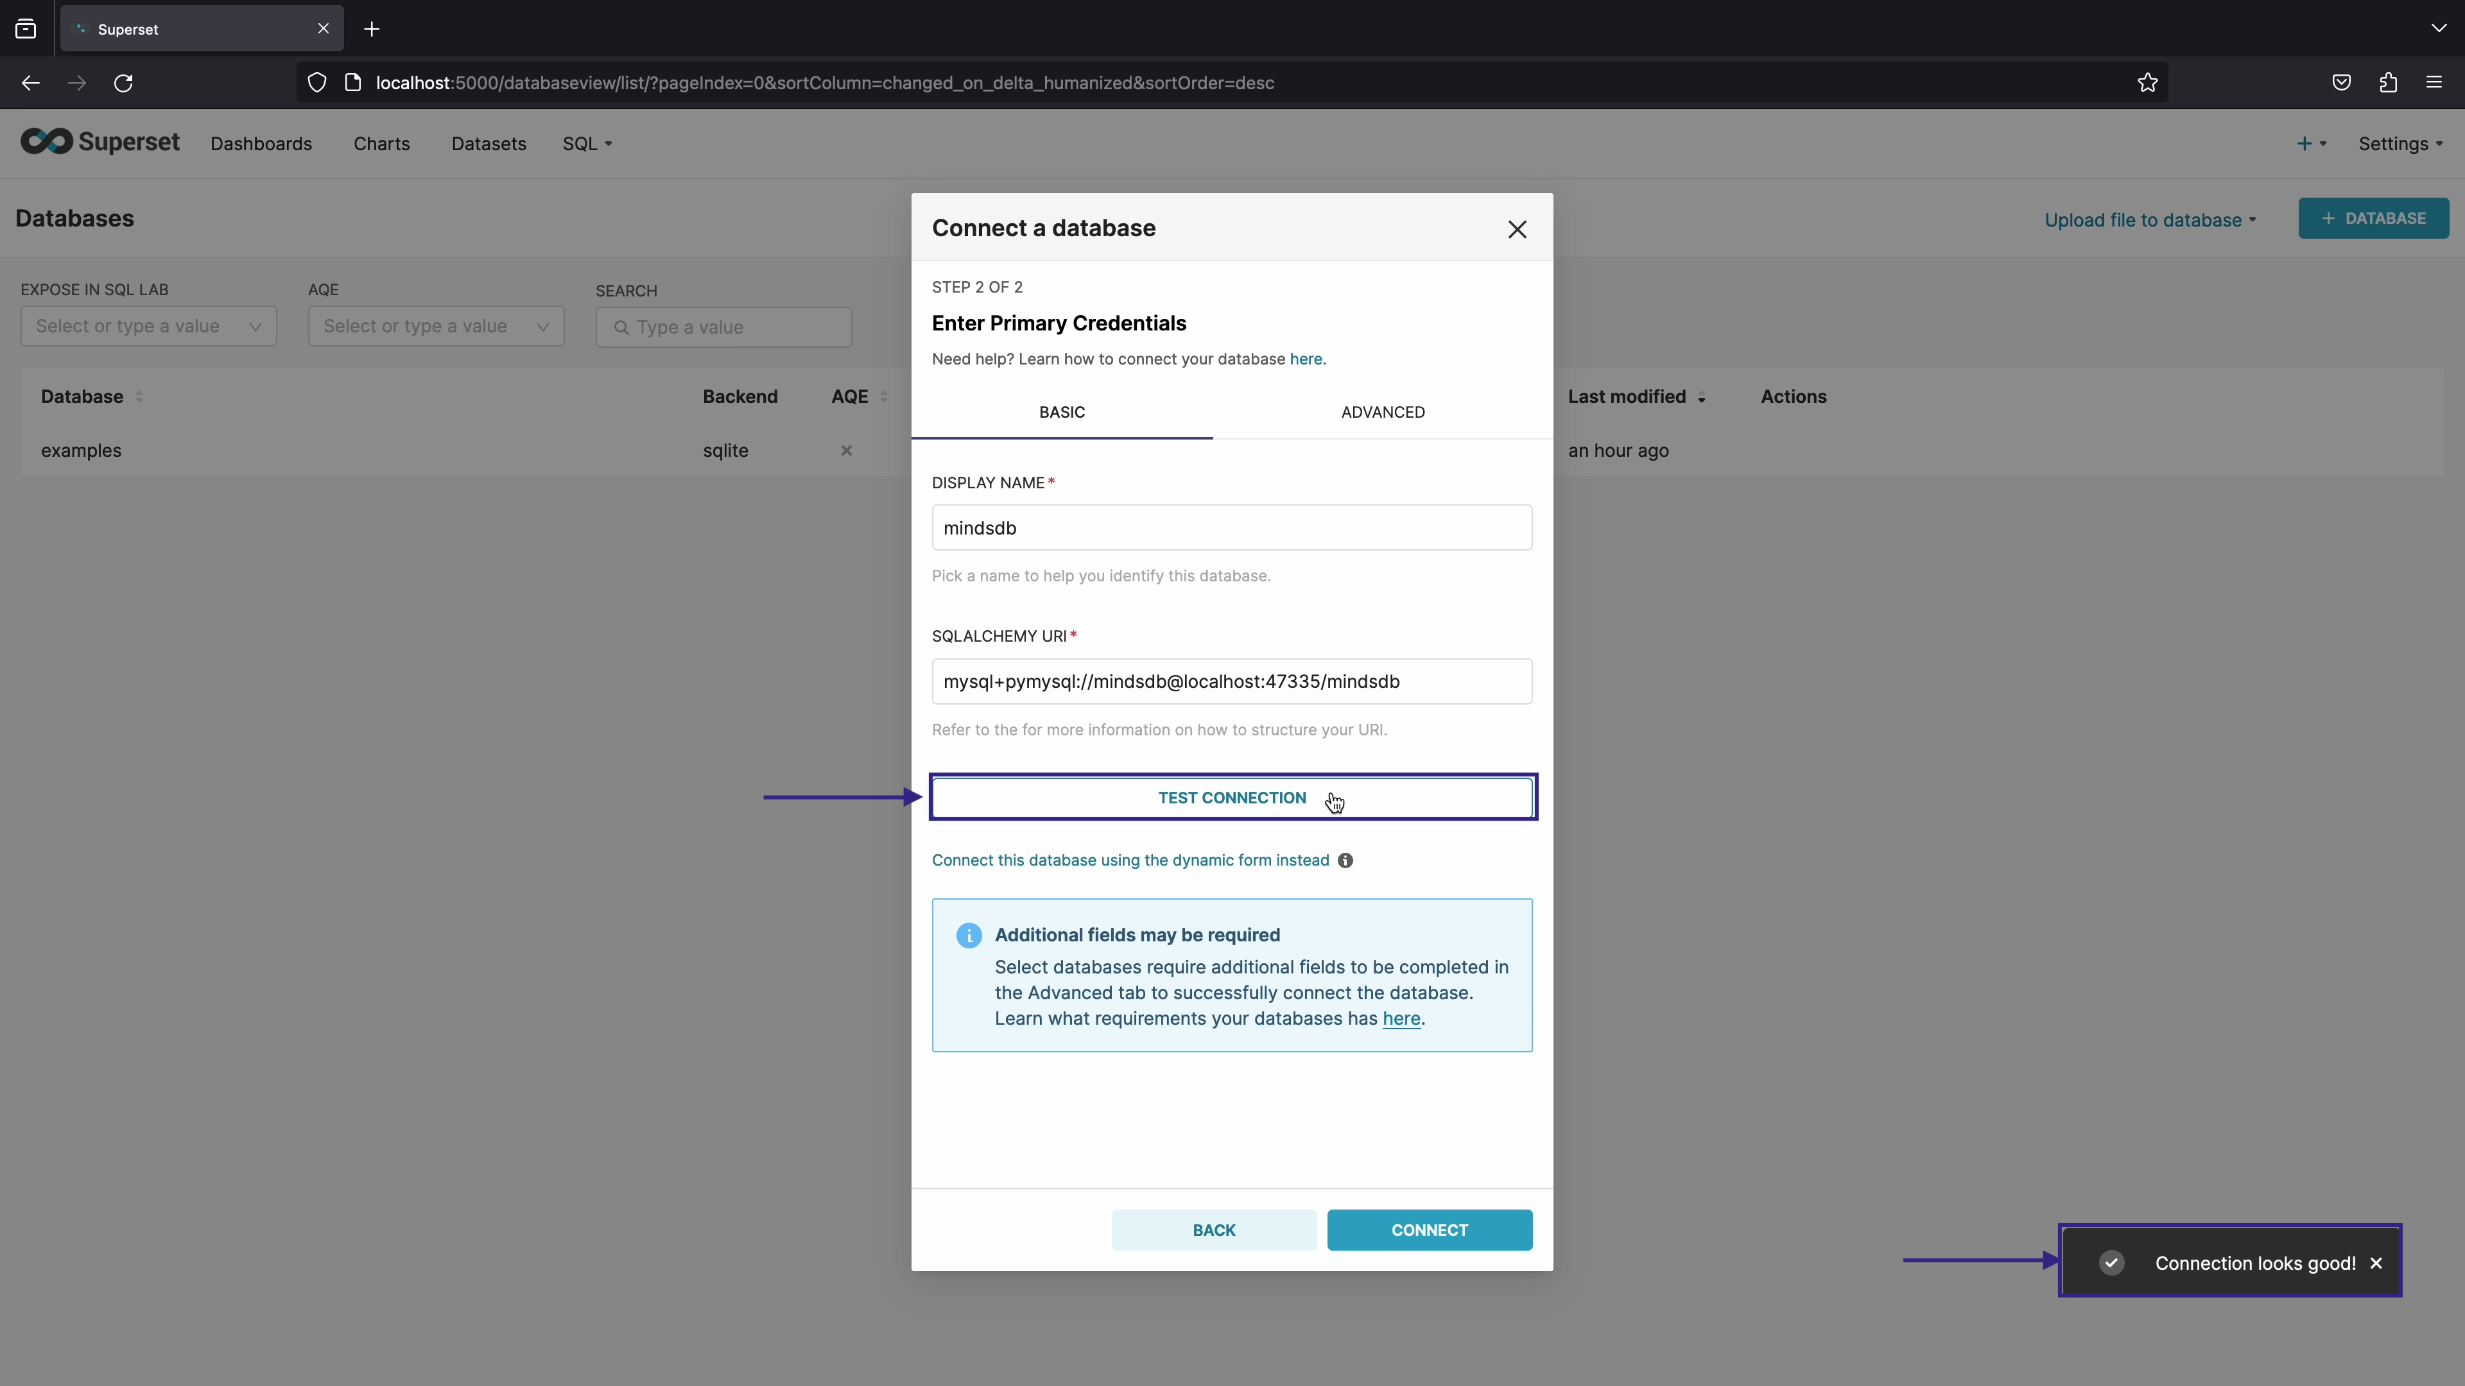
Task: Open the tracking protection shield
Action: click(316, 83)
